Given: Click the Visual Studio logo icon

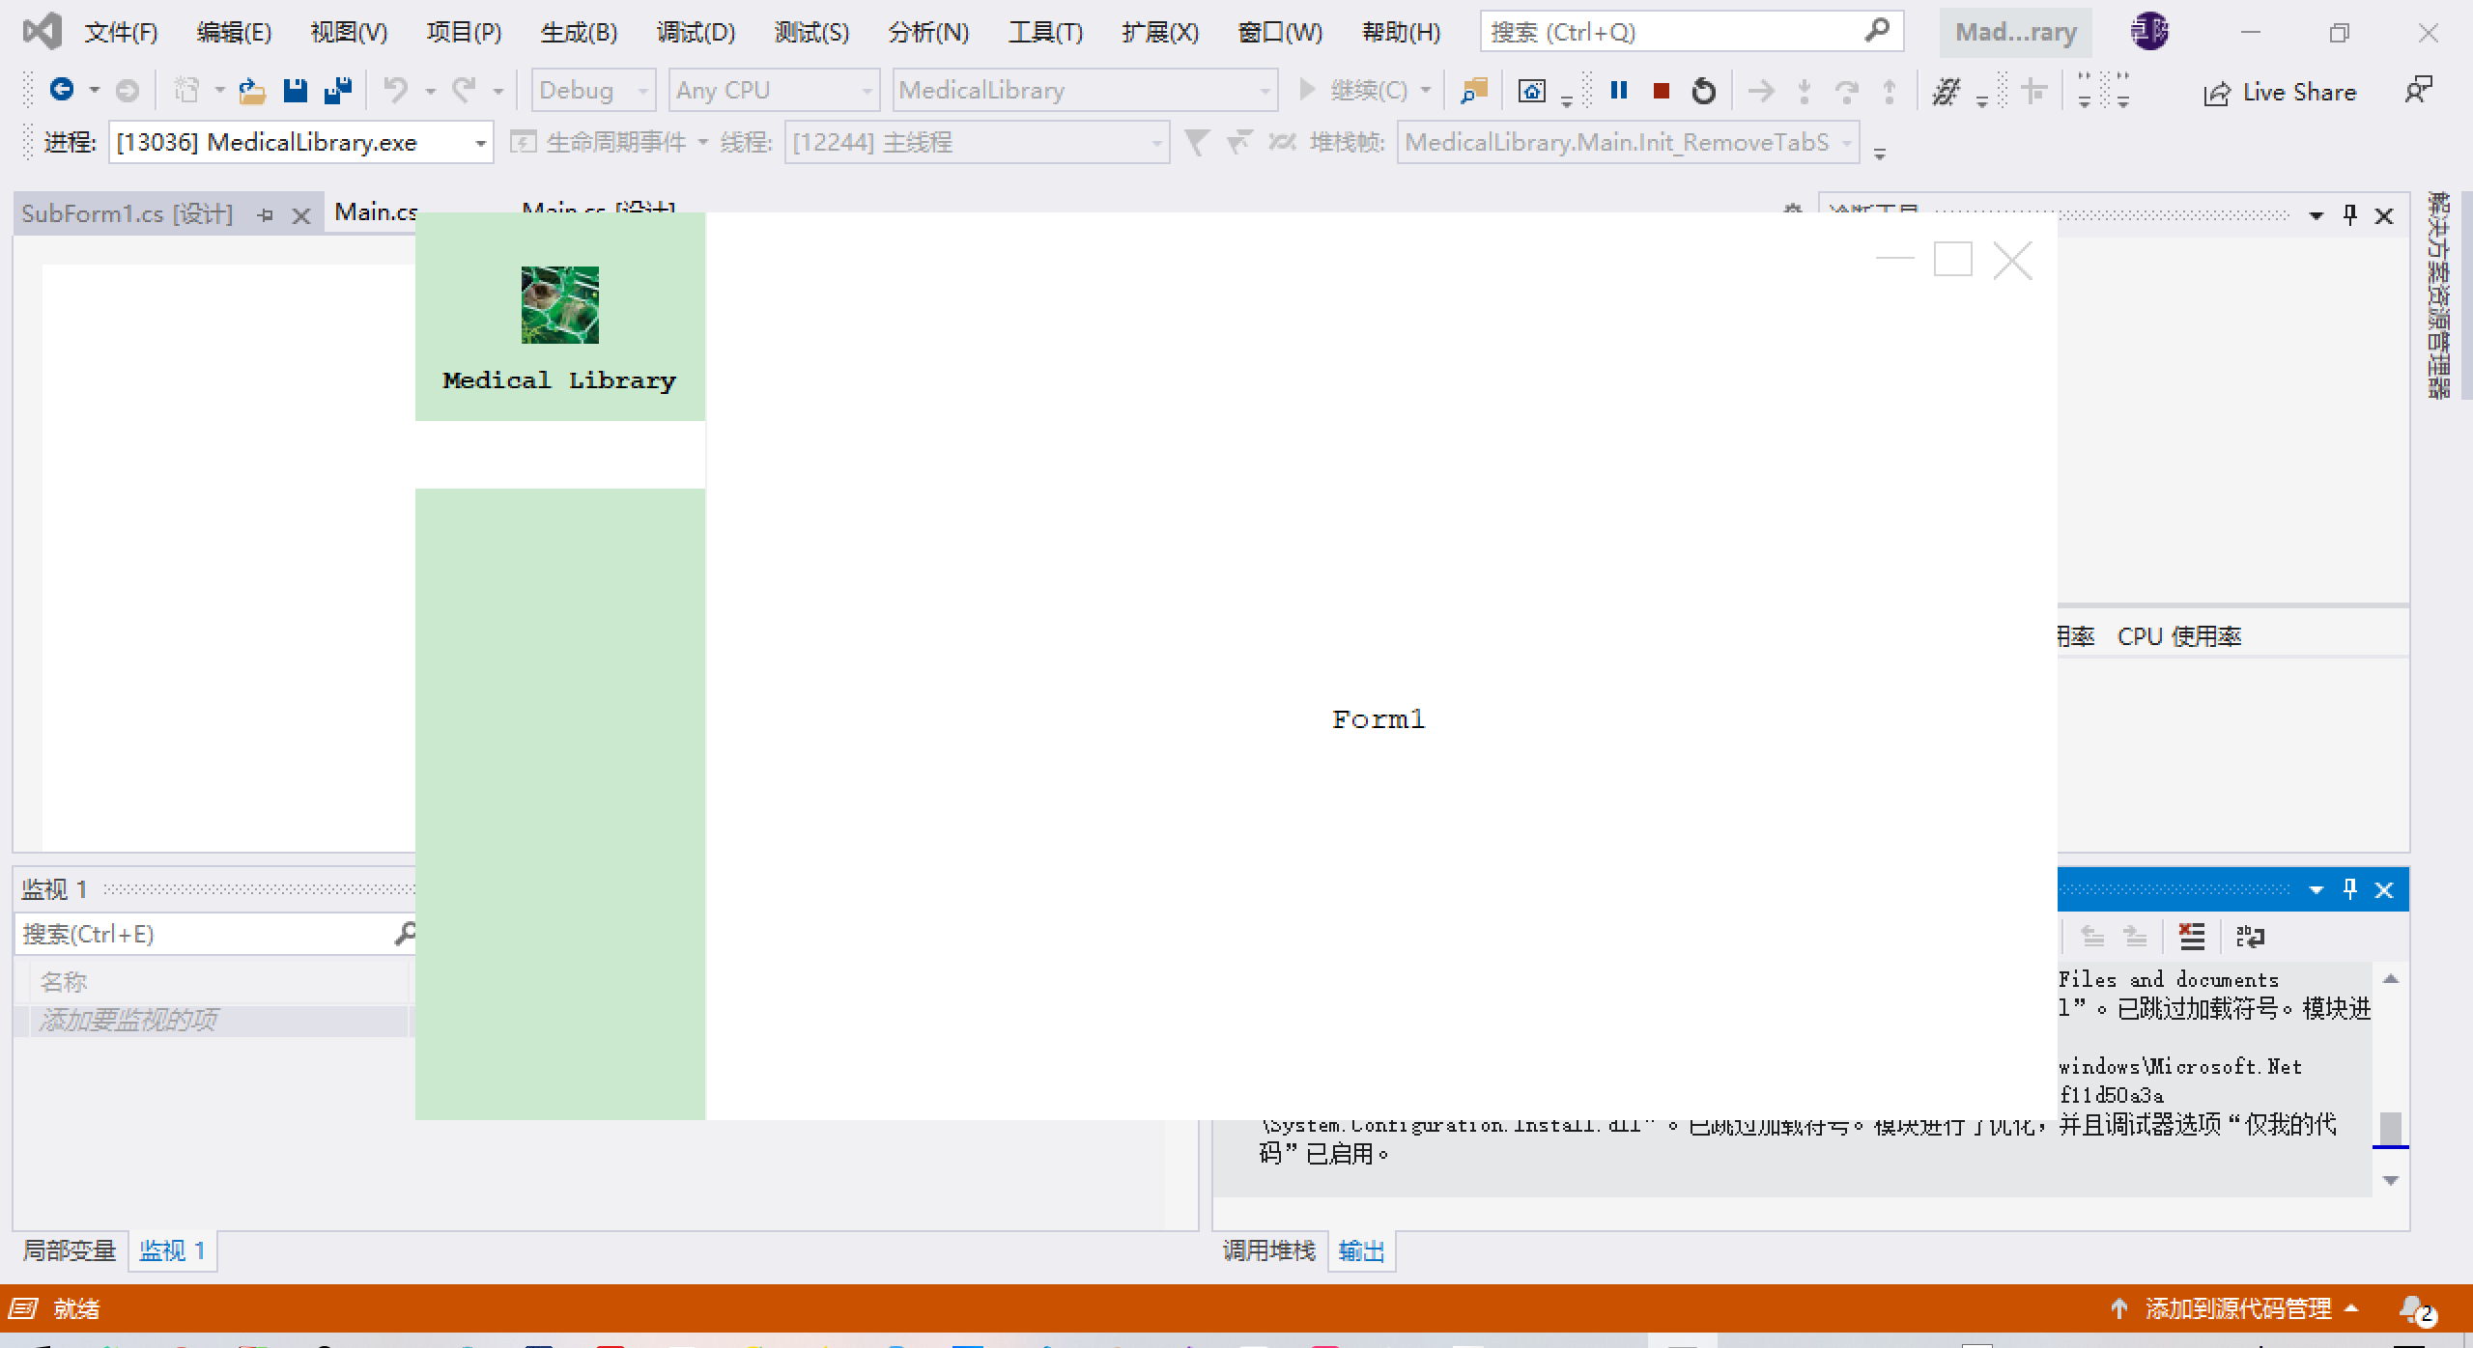Looking at the screenshot, I should (42, 32).
